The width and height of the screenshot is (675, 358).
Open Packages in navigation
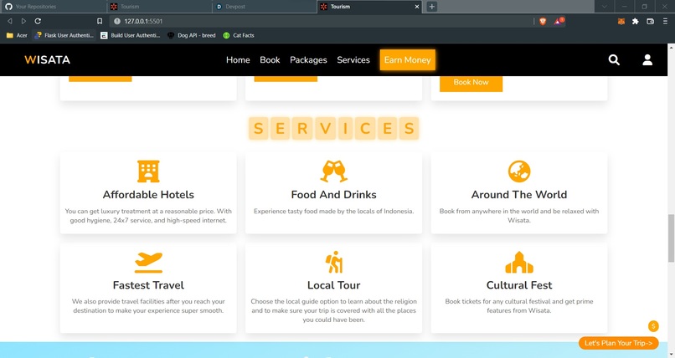click(308, 59)
